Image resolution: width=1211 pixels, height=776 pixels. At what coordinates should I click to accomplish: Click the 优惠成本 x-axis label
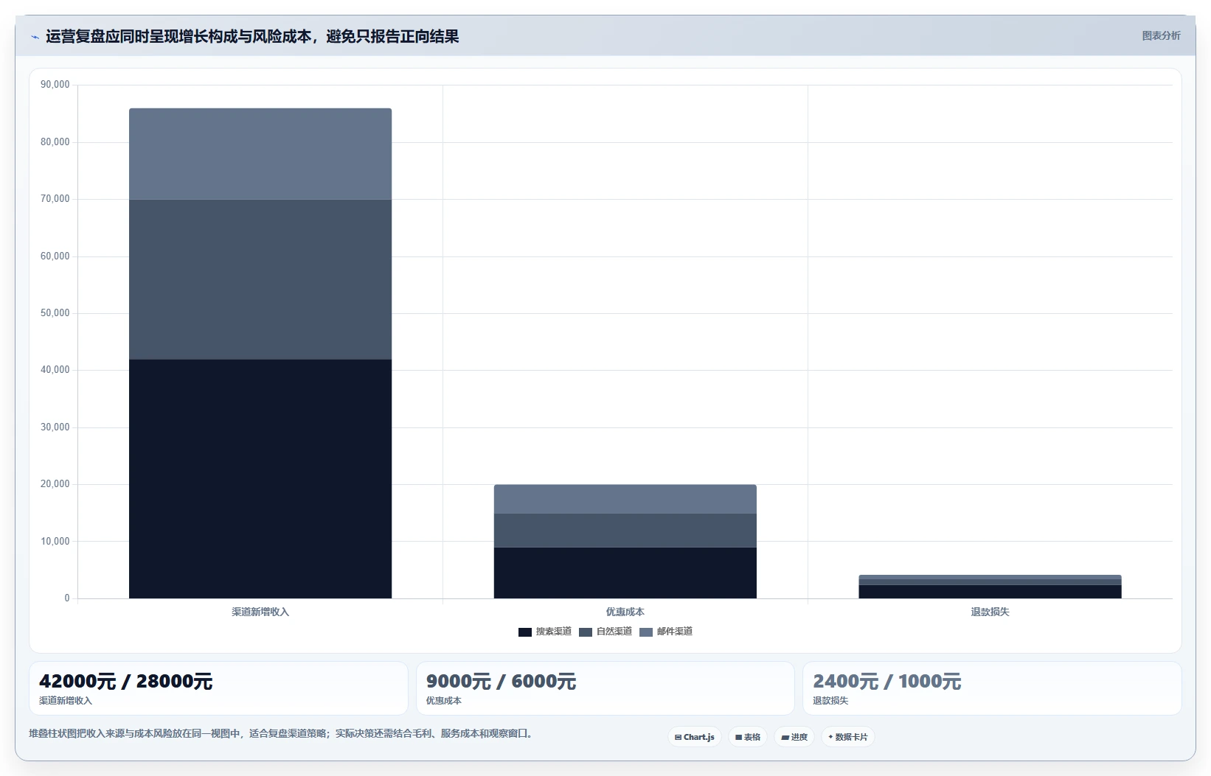coord(625,612)
